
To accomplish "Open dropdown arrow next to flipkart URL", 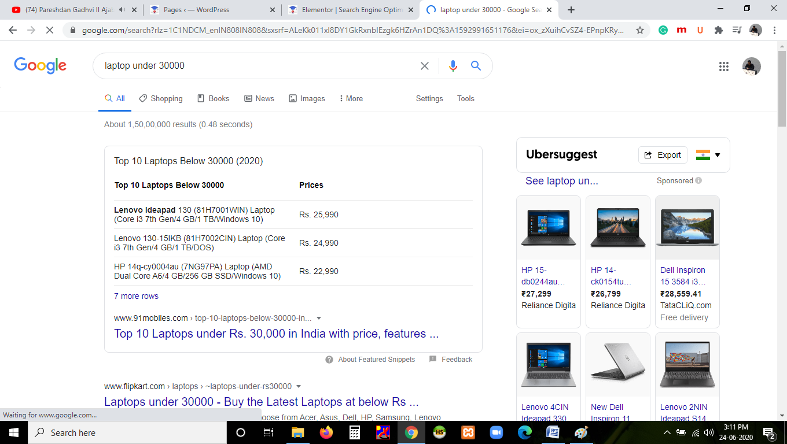I will tap(299, 386).
